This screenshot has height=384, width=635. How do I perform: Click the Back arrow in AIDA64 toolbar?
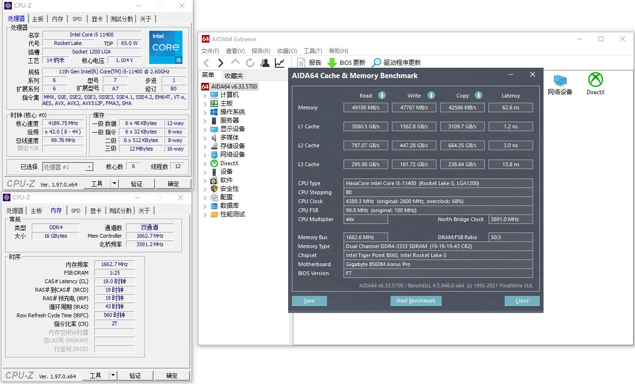pos(206,63)
